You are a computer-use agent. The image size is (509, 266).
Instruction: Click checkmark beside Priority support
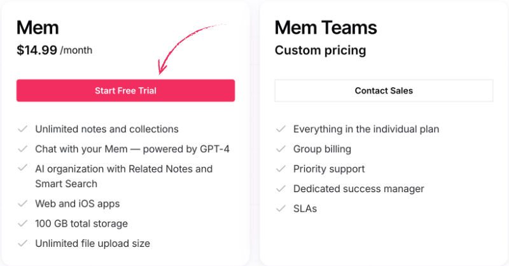point(281,169)
